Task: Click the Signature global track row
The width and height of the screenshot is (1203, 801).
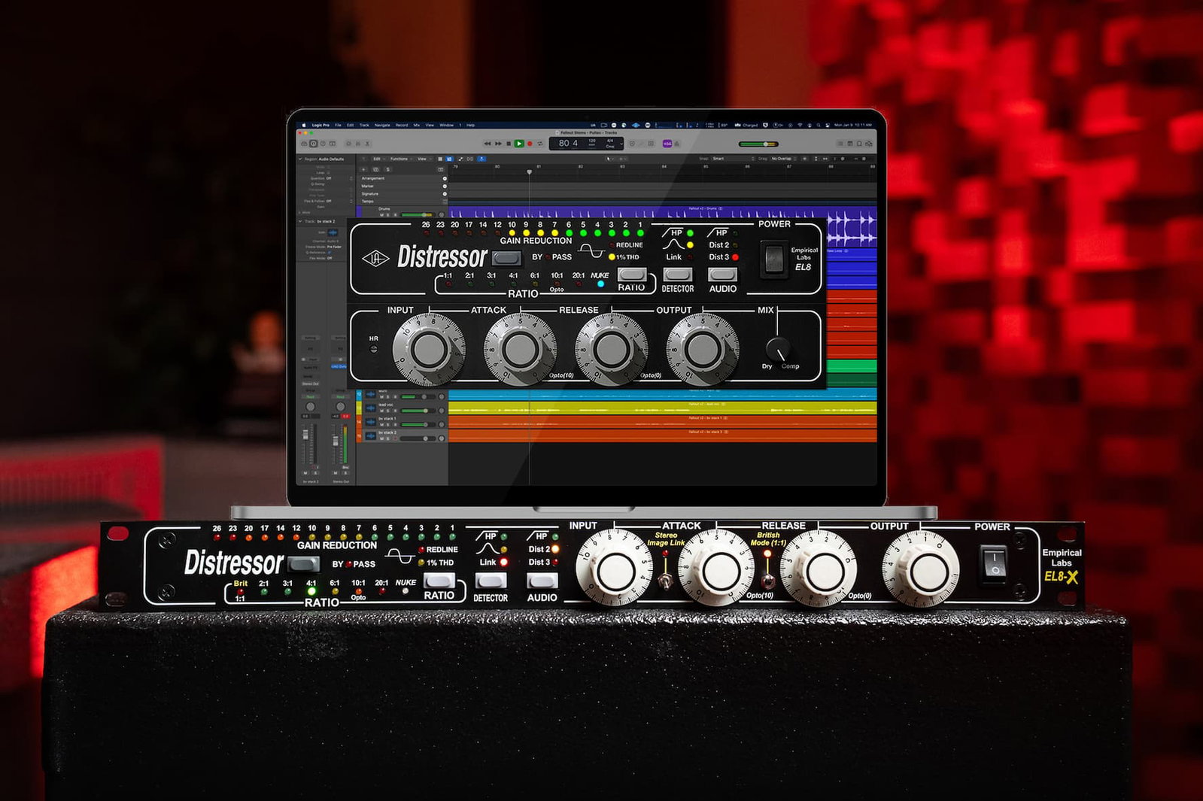Action: (x=401, y=194)
